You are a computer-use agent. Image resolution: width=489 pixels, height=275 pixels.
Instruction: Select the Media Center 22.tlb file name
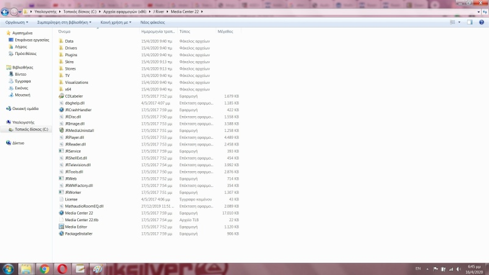(x=82, y=220)
